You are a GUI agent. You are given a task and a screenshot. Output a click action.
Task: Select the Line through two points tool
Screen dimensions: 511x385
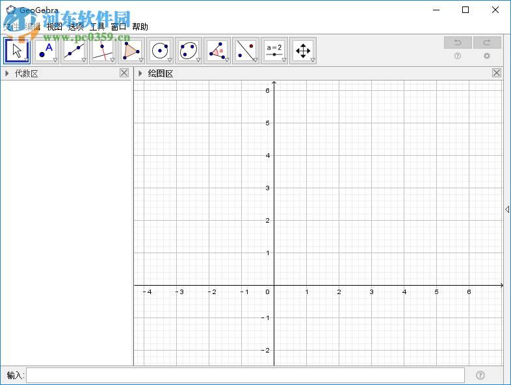tap(74, 51)
